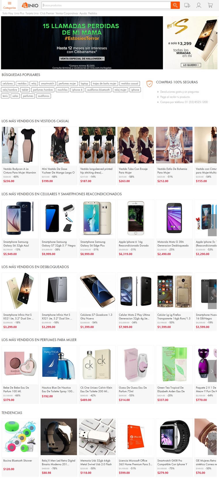Screen dimensions: 219x478
Task: Show next reconditioned smartphones with arrow
Action: [212, 225]
